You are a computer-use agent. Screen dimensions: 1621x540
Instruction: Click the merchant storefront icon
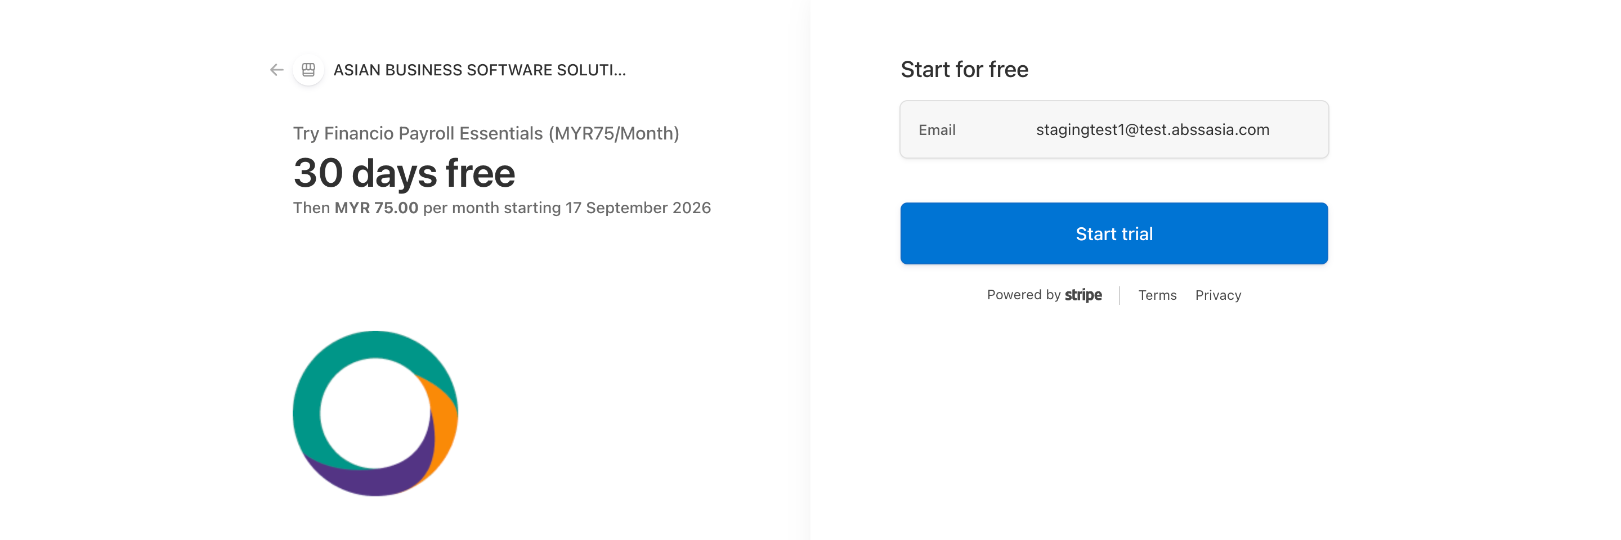(x=308, y=70)
